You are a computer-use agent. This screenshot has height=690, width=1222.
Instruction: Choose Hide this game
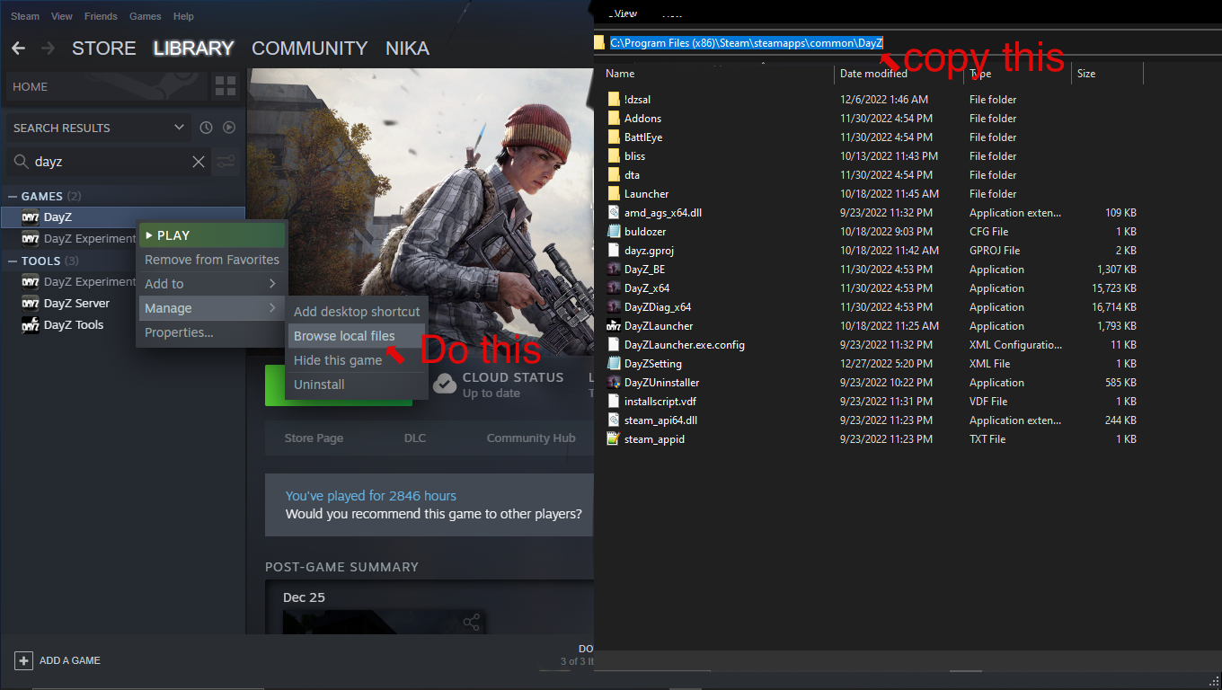(x=356, y=360)
